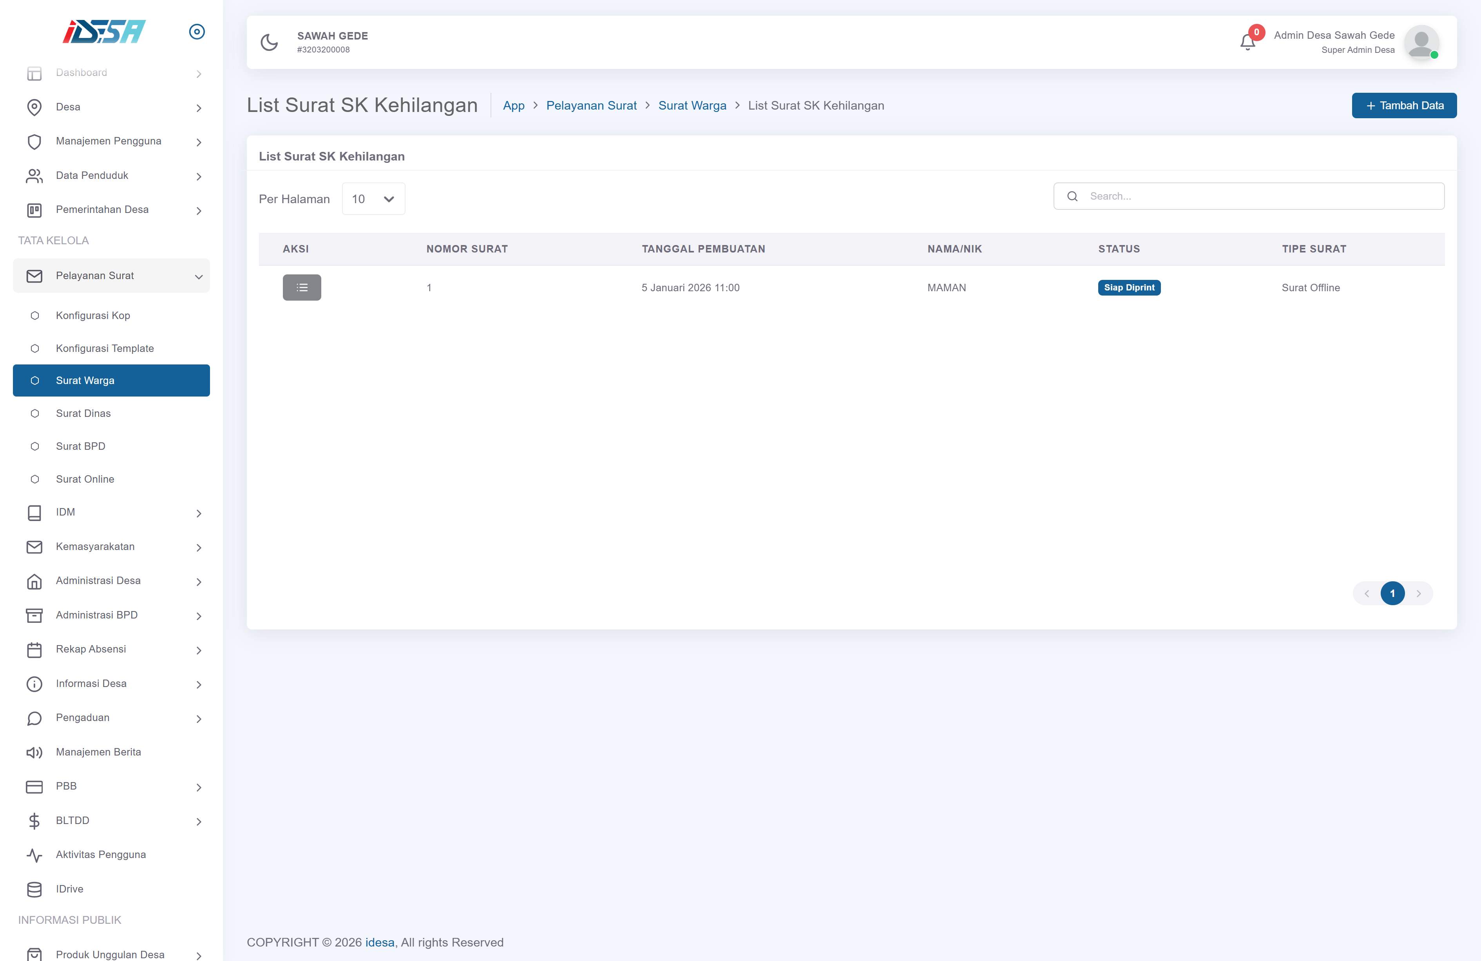Open Aktivitas Pengguna activity item
The width and height of the screenshot is (1481, 961).
[x=101, y=855]
